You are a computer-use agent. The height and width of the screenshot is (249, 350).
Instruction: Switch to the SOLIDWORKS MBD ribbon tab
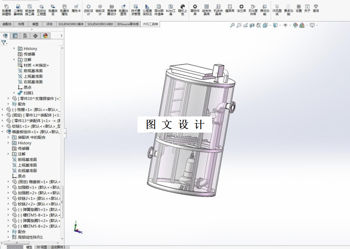tap(99, 24)
